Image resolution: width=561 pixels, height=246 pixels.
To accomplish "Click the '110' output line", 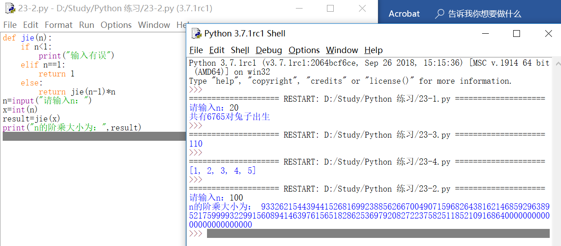I will click(x=196, y=144).
